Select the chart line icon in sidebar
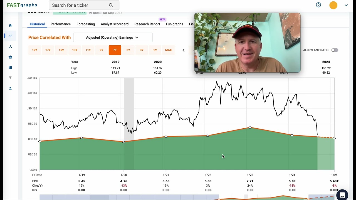356x200 pixels. pyautogui.click(x=10, y=36)
